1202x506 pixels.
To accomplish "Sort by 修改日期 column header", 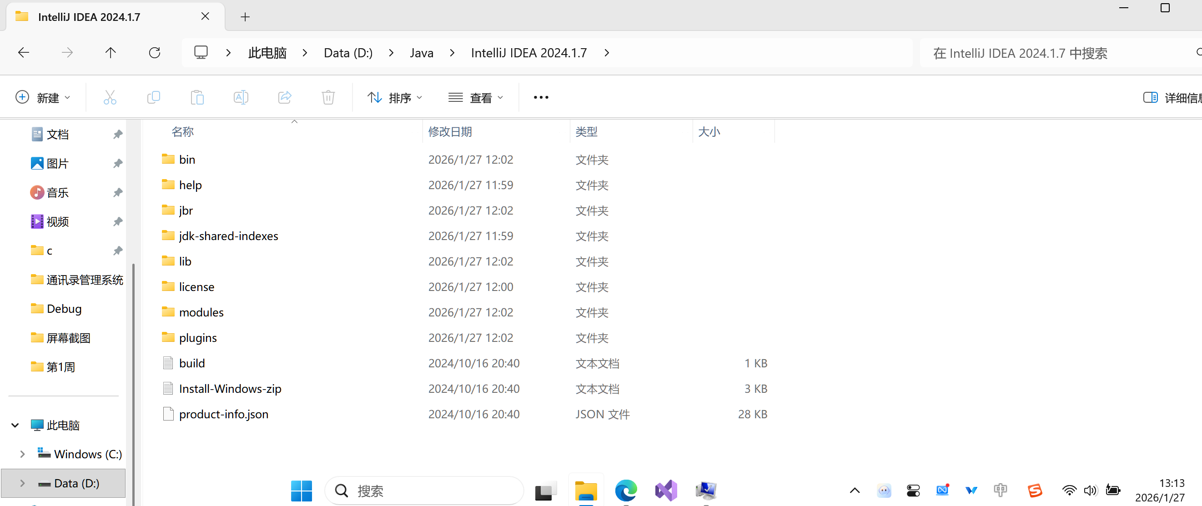I will (x=450, y=131).
